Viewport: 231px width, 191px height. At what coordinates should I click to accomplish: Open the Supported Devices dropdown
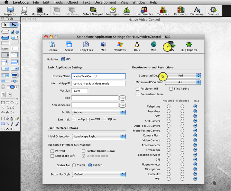coord(183,76)
